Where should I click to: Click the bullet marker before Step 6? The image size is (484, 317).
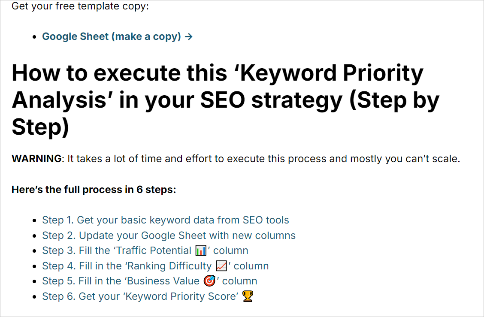(x=35, y=297)
